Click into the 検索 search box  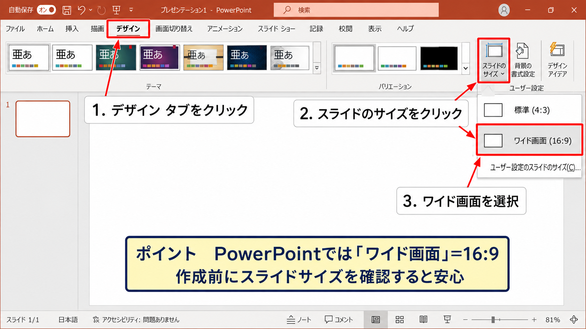(x=356, y=10)
